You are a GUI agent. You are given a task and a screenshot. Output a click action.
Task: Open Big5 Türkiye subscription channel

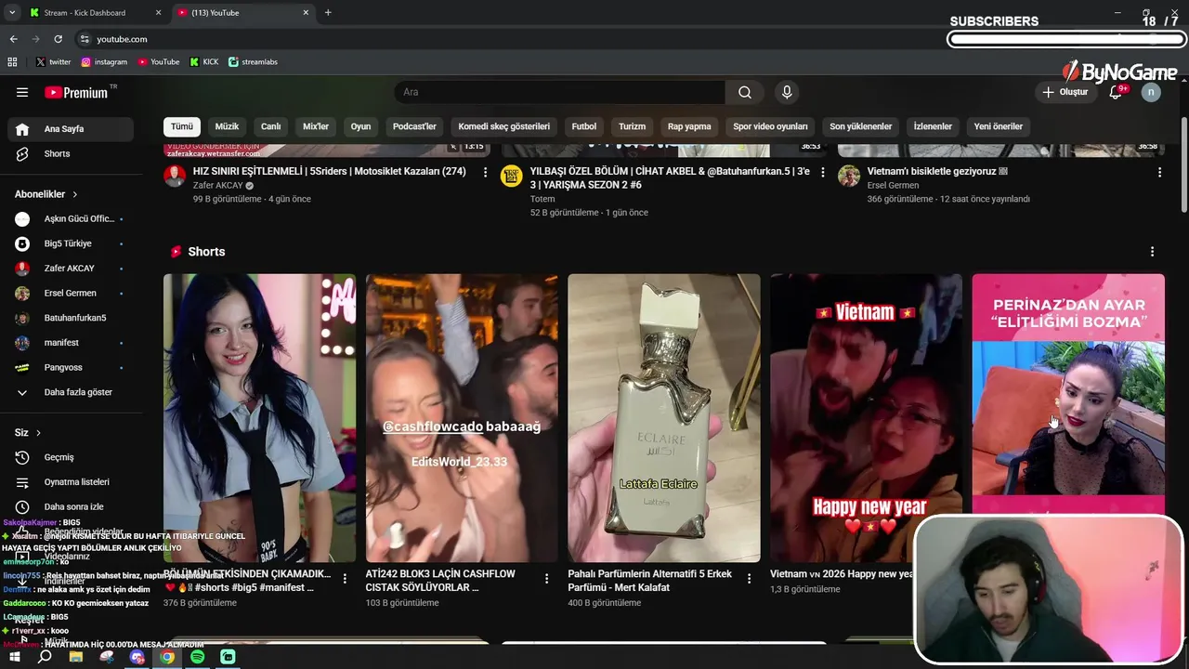pyautogui.click(x=71, y=243)
